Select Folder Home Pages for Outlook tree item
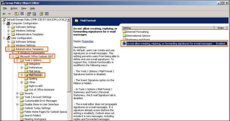Image resolution: width=230 pixels, height=121 pixels. coord(45,112)
